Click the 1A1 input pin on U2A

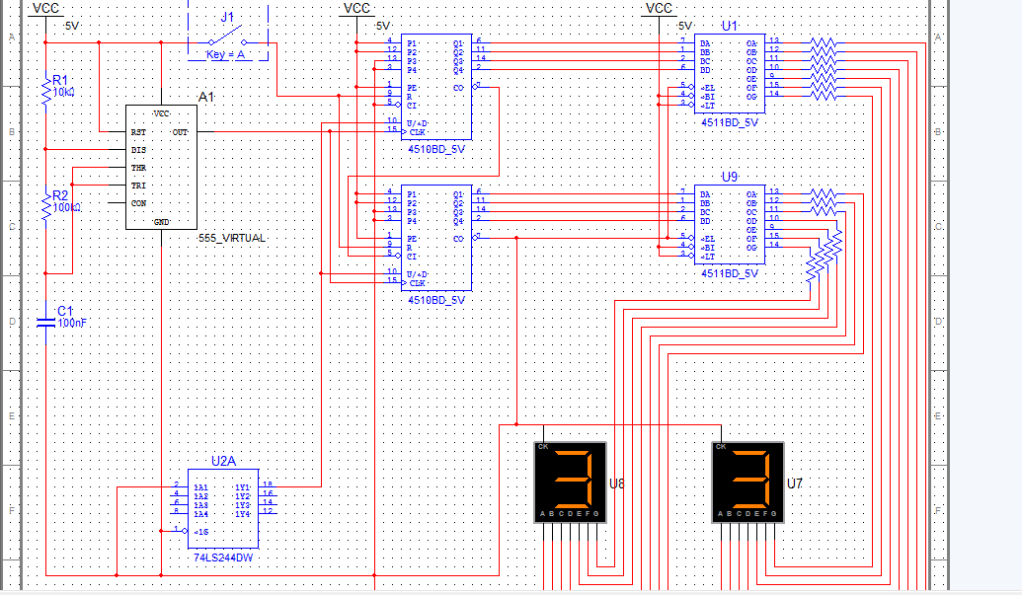point(200,486)
